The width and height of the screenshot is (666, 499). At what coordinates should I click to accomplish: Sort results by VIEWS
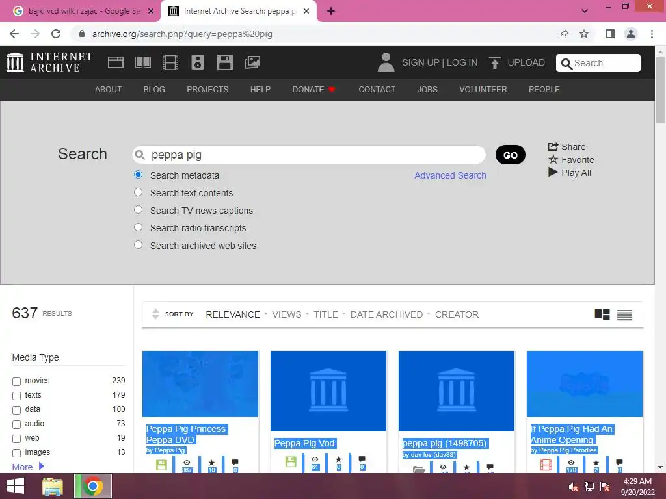point(287,314)
